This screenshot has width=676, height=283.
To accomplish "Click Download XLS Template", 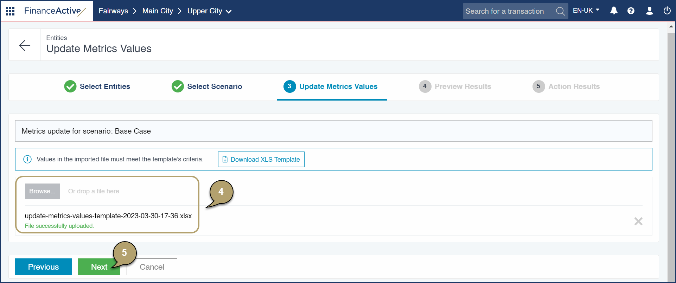I will pos(261,159).
